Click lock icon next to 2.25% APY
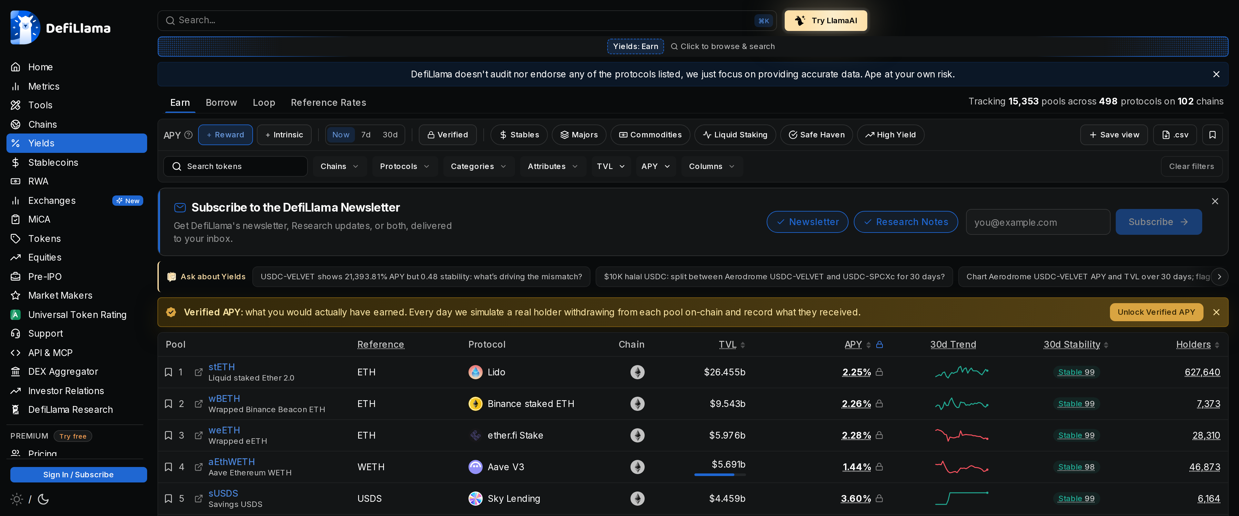 [x=879, y=372]
